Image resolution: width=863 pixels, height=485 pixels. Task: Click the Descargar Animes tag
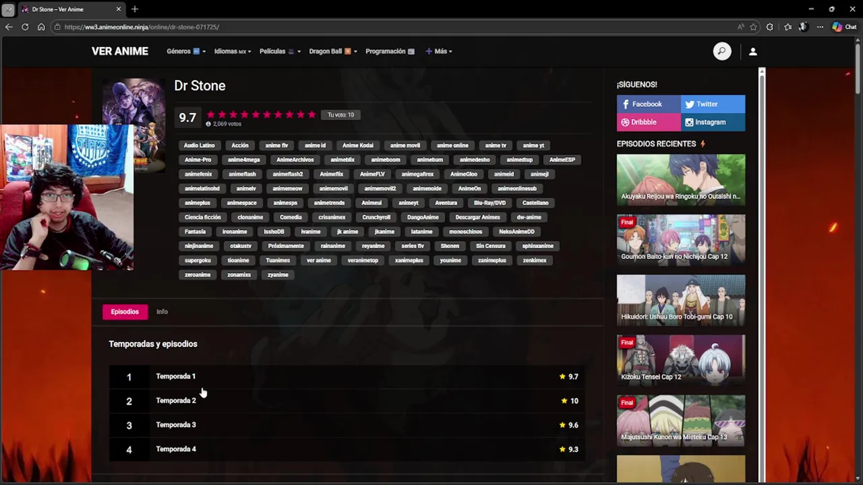pyautogui.click(x=477, y=217)
